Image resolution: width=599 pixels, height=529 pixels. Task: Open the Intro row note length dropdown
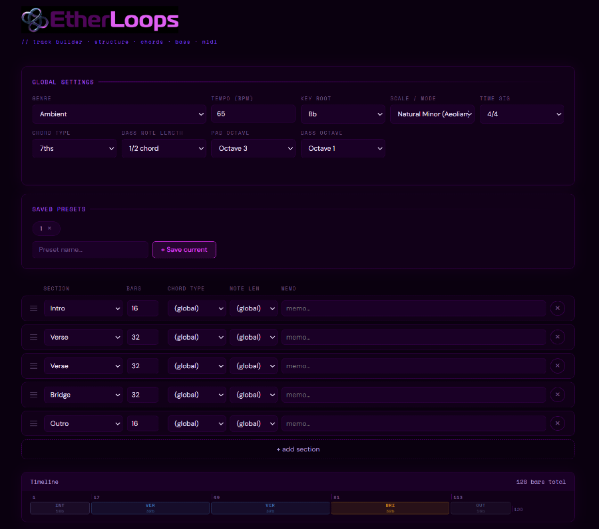pos(254,308)
